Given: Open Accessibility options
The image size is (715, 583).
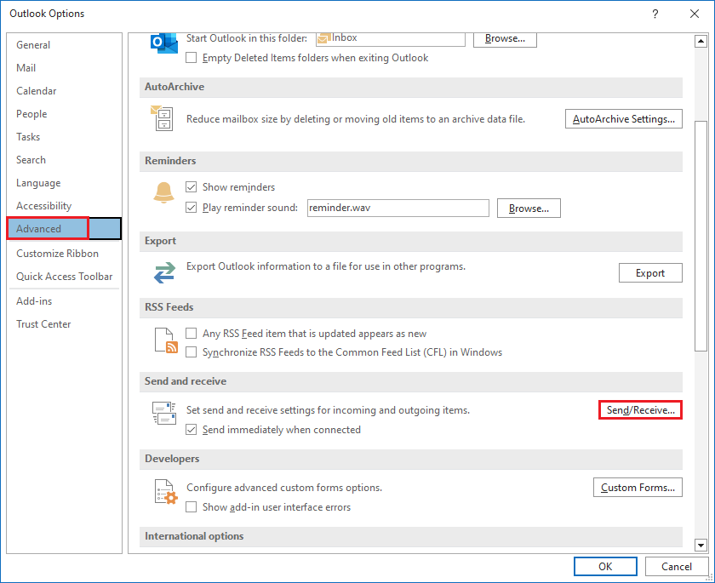Looking at the screenshot, I should (x=65, y=206).
